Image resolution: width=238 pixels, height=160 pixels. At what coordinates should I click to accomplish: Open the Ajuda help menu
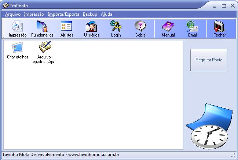coord(106,14)
